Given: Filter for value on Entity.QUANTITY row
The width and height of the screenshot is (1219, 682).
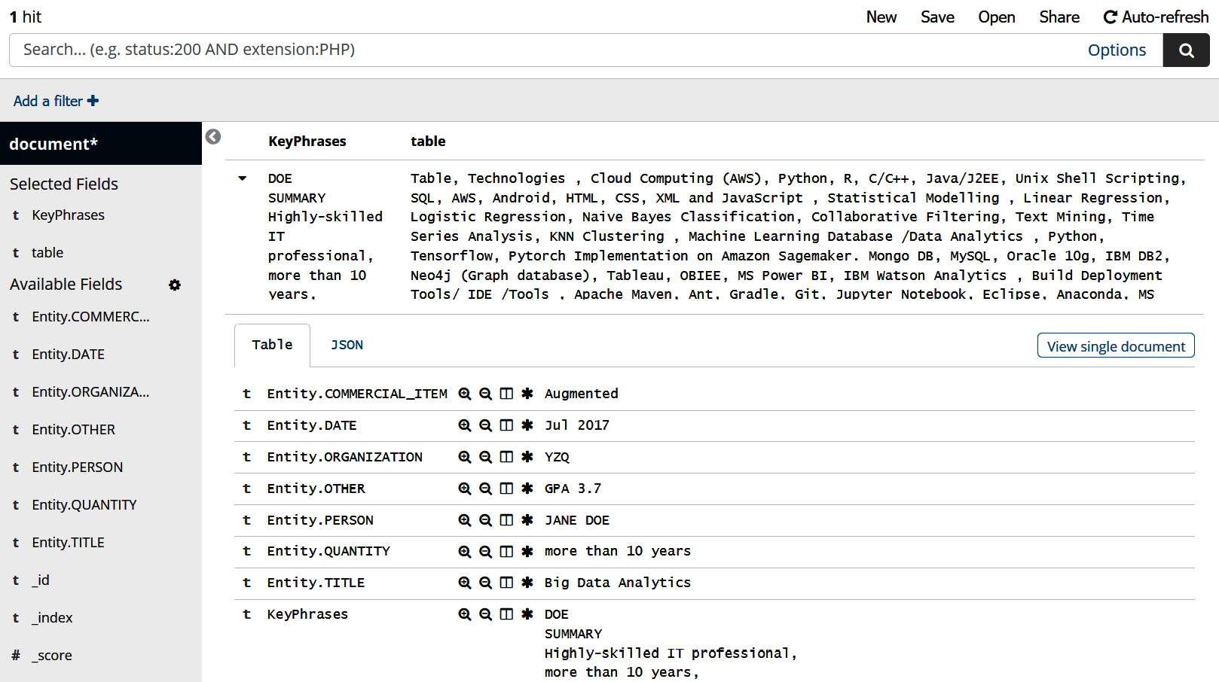Looking at the screenshot, I should pos(465,551).
